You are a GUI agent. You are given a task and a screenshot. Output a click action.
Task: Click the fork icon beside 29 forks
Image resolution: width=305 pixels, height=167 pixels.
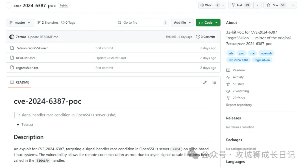228,98
